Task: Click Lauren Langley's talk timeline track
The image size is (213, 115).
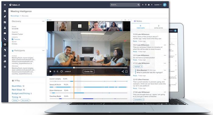Action: pos(89,81)
